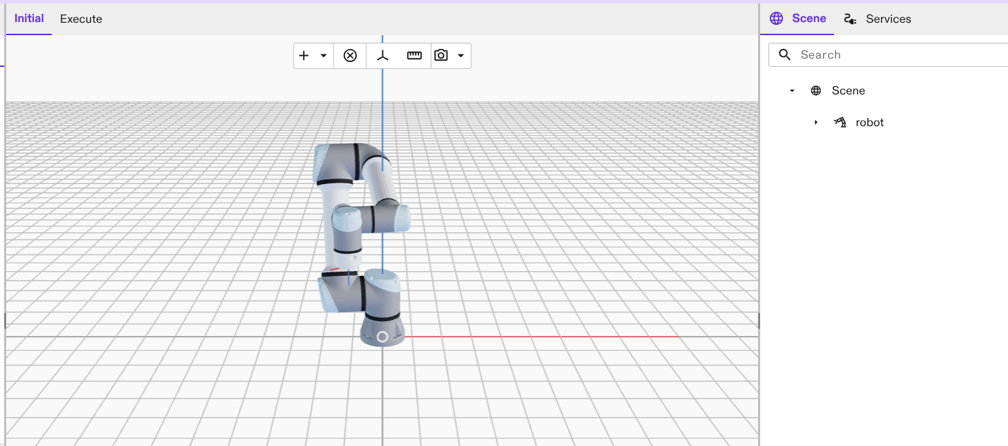Select the Initial tab
The width and height of the screenshot is (1008, 446).
tap(28, 18)
